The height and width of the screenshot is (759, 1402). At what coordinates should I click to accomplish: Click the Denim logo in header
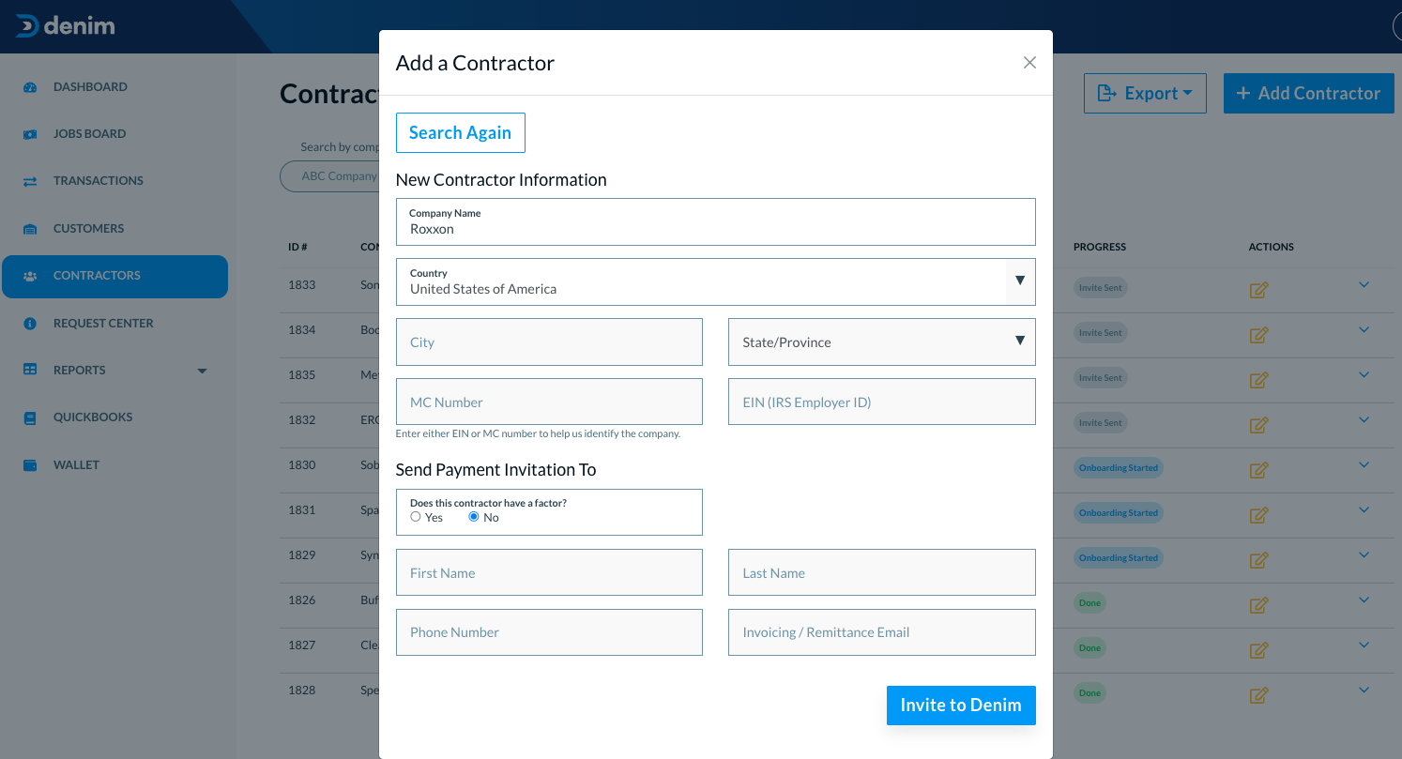coord(65,26)
